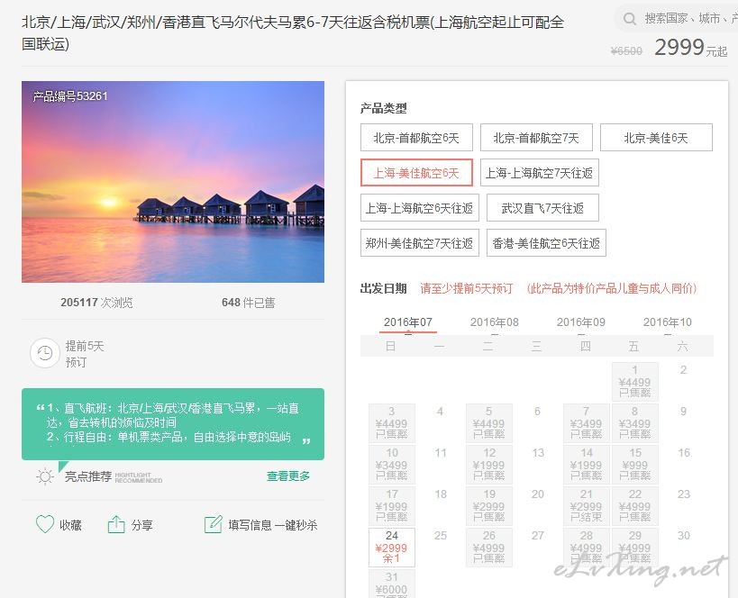Select product type 北京-首都航空7天

click(x=536, y=138)
